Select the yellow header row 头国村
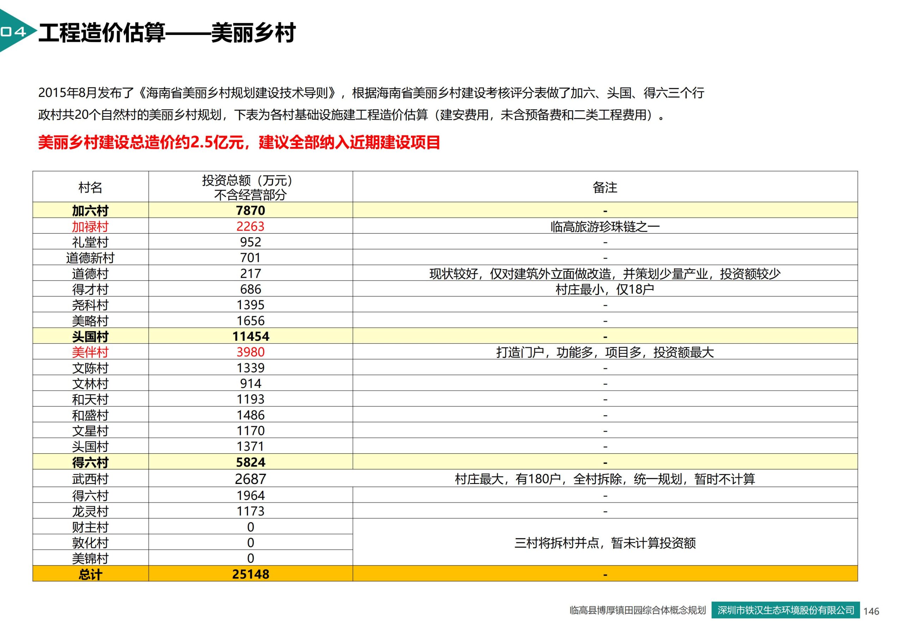This screenshot has width=903, height=638. (90, 337)
